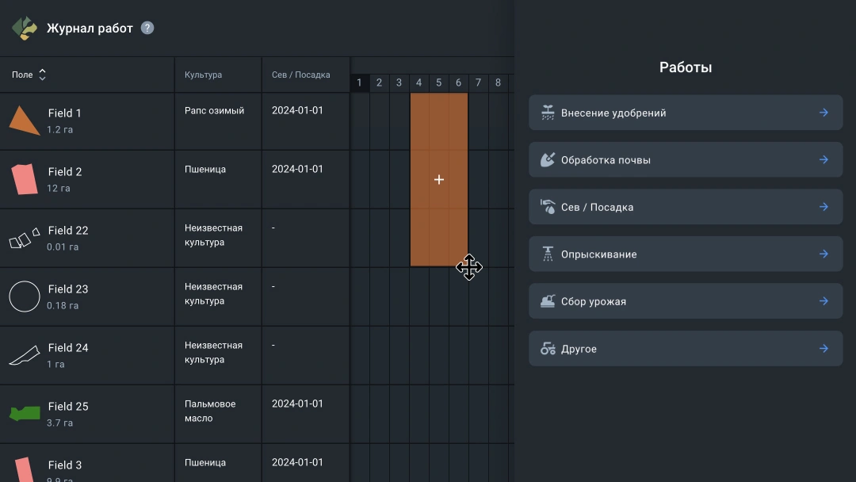The width and height of the screenshot is (856, 482).
Task: Click the tractor icon for Другое
Action: coord(548,349)
